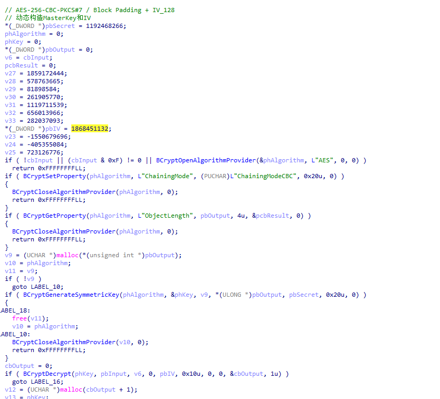The height and width of the screenshot is (399, 440).
Task: Click the if ( !v9 ) condition
Action: pos(23,279)
